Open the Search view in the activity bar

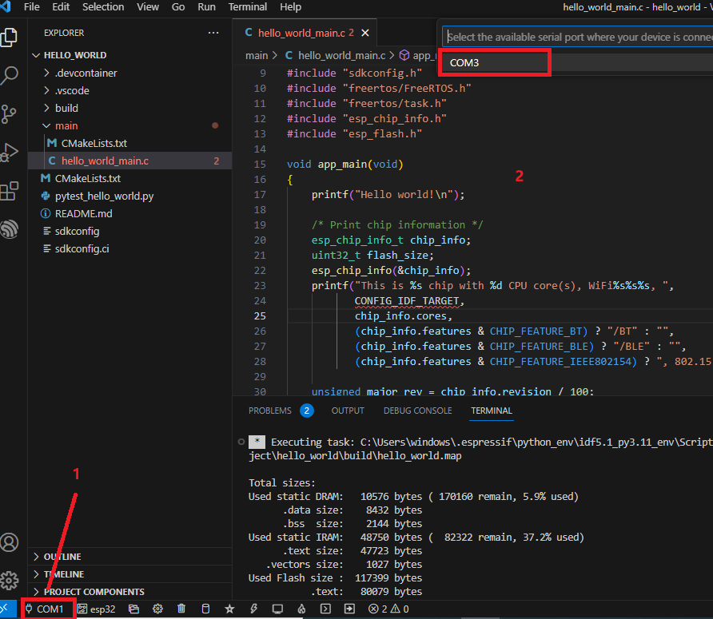pos(9,75)
